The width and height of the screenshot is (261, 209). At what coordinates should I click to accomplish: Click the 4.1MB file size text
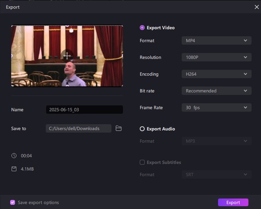click(x=27, y=169)
